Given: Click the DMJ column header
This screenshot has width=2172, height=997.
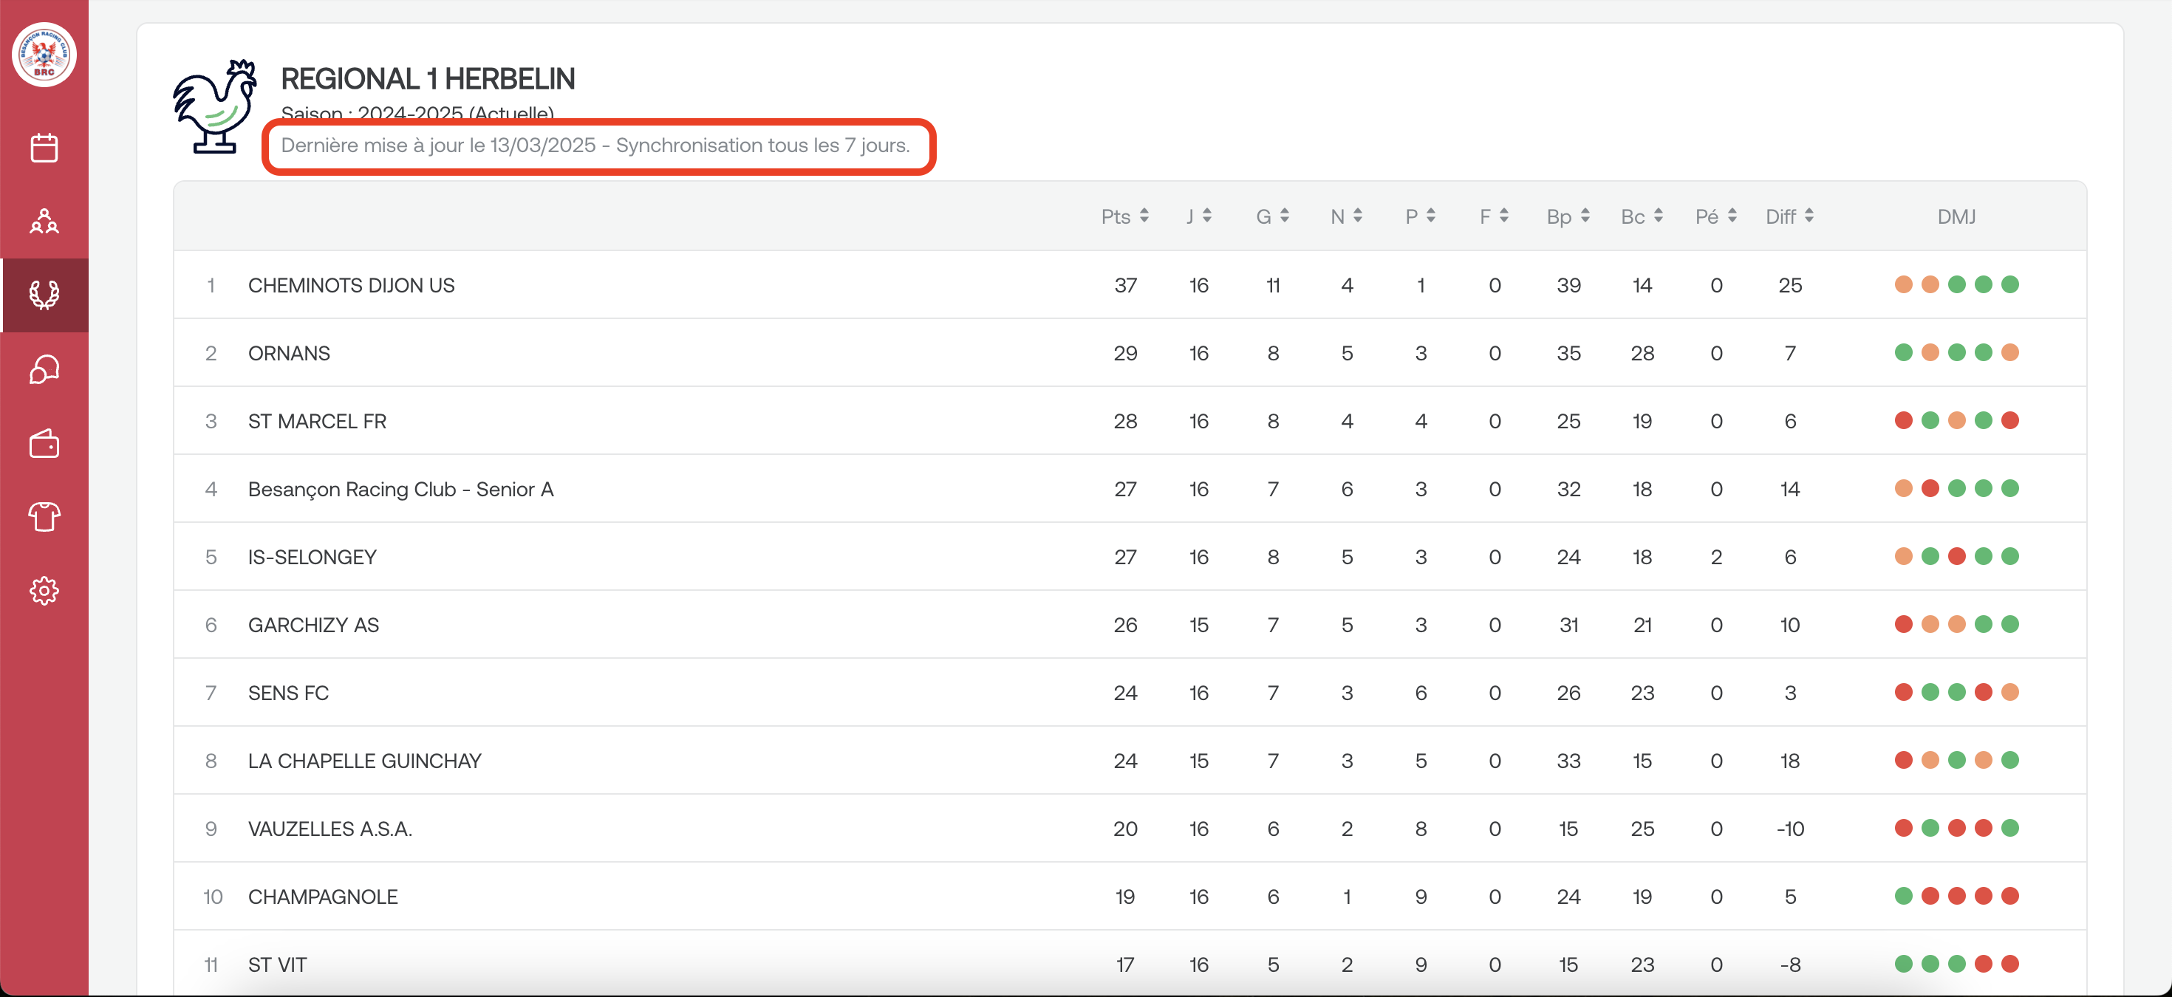Looking at the screenshot, I should tap(1956, 216).
